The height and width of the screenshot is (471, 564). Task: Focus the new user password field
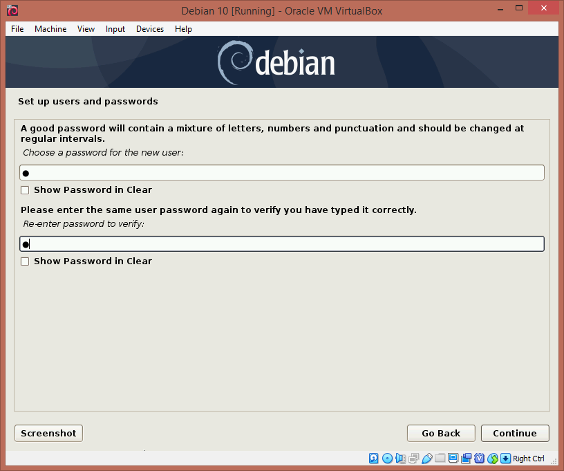click(282, 173)
